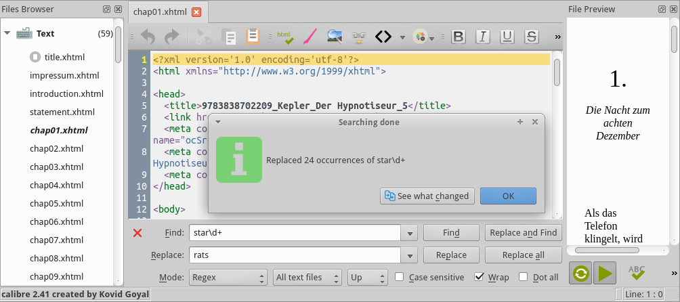Open the Replace history dropdown arrow
The width and height of the screenshot is (680, 302).
(x=409, y=255)
